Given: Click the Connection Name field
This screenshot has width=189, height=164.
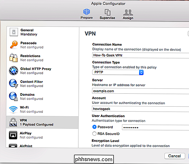Looking at the screenshot, I should pos(141,55).
